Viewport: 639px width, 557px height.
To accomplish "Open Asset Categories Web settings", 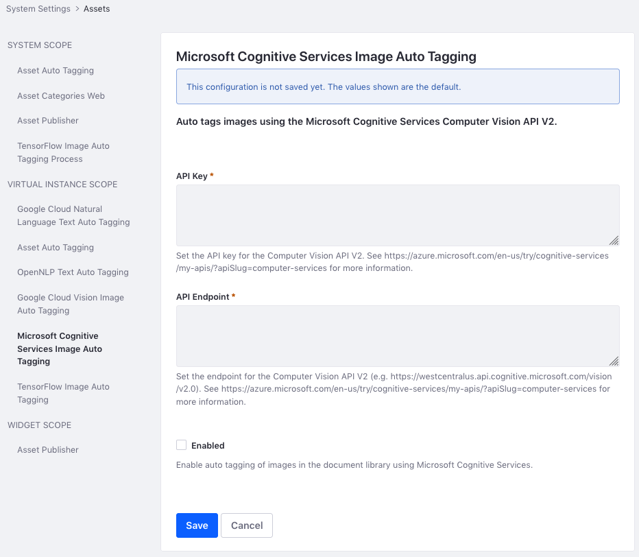I will point(61,96).
